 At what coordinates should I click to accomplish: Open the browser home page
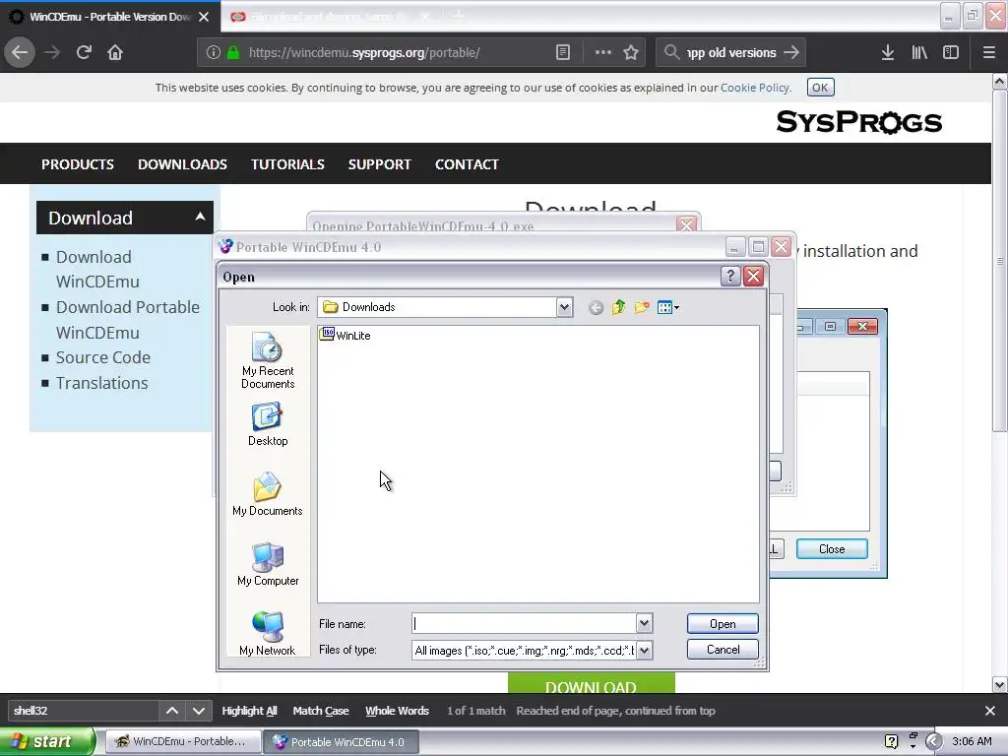pyautogui.click(x=115, y=53)
